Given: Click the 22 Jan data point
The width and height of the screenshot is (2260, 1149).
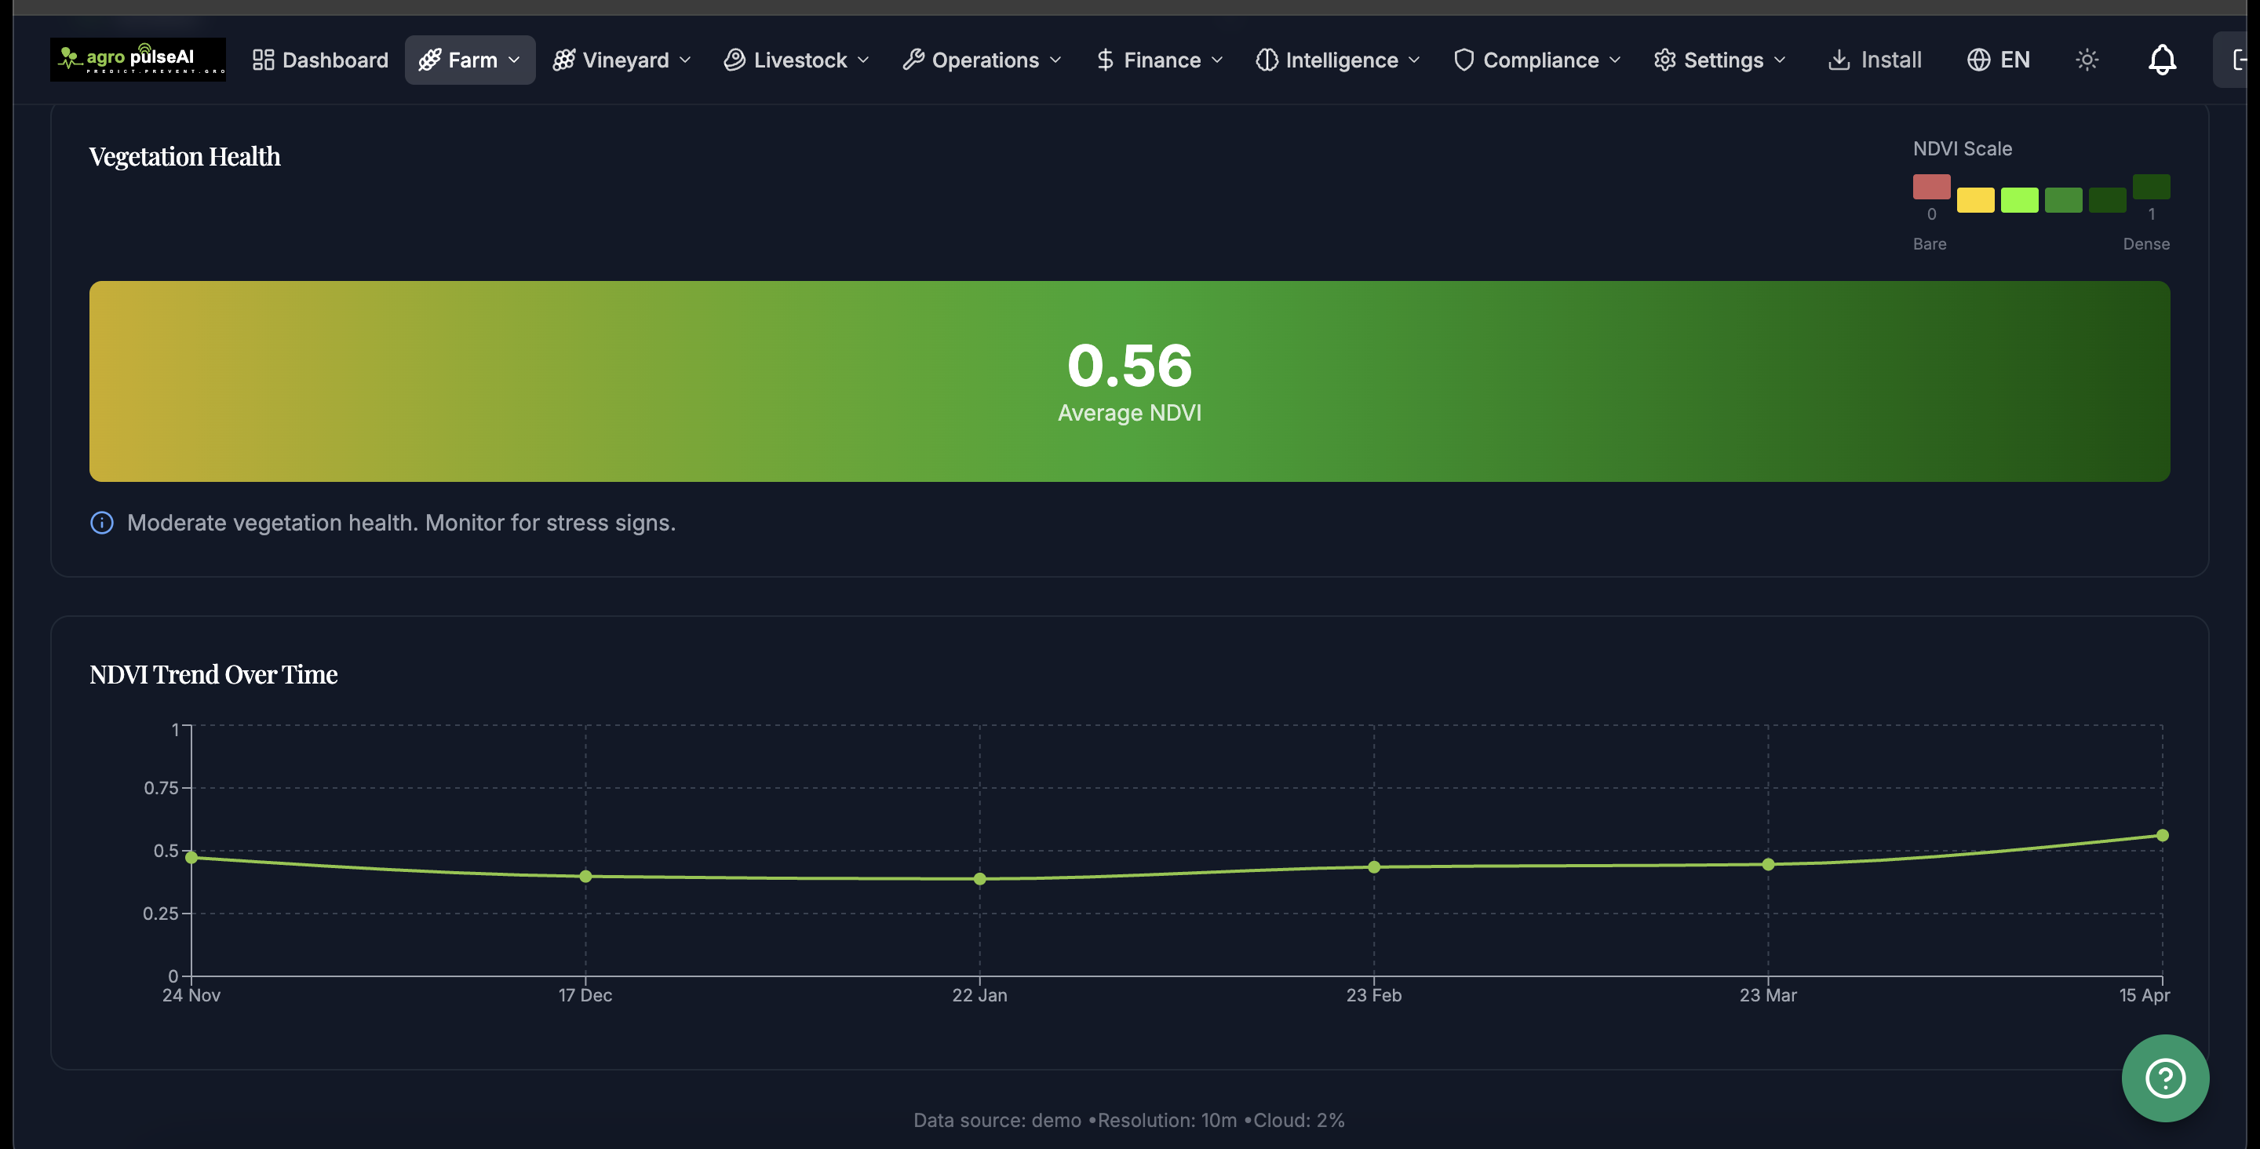Looking at the screenshot, I should coord(979,879).
